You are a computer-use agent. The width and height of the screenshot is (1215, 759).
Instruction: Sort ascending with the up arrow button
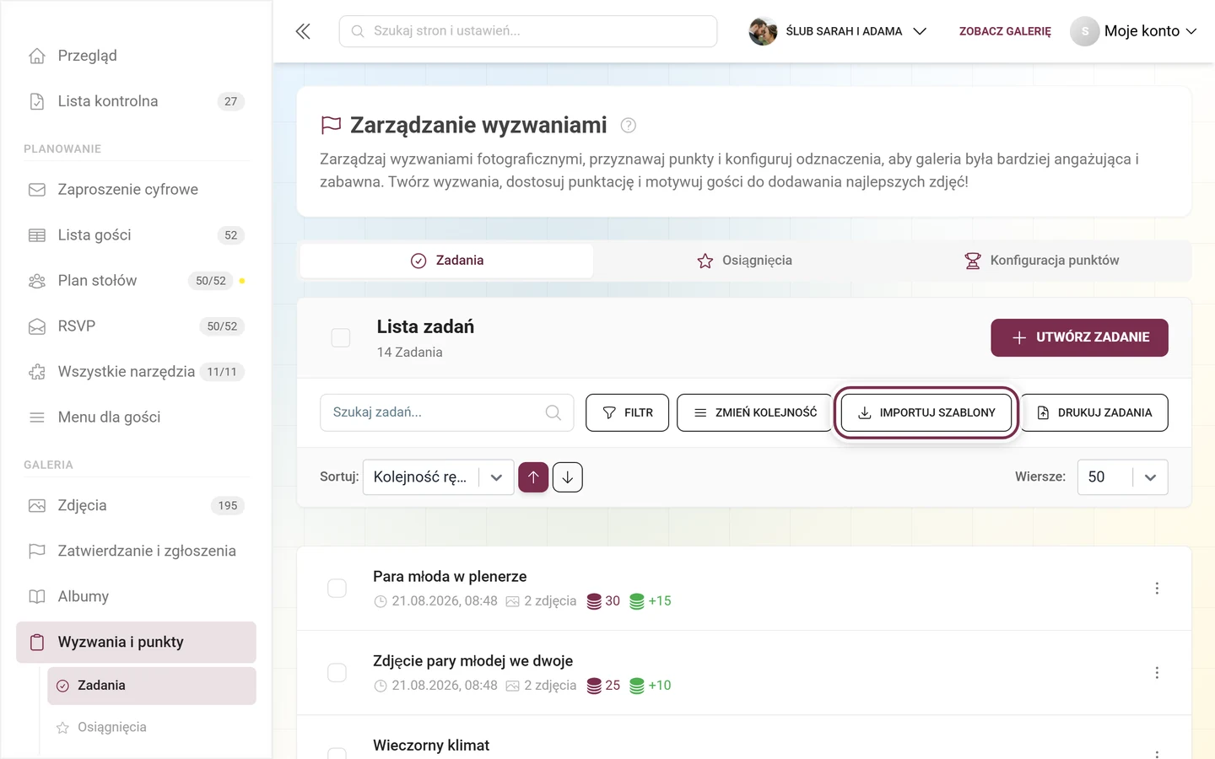pyautogui.click(x=533, y=477)
